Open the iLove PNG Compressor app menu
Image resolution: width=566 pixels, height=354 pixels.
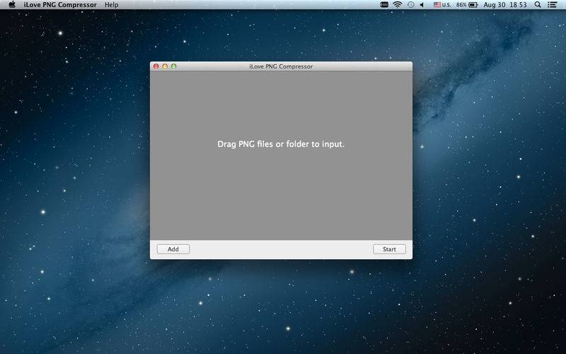pyautogui.click(x=60, y=5)
